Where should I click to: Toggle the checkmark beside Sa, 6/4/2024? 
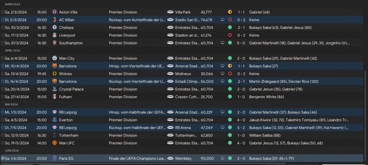pyautogui.click(x=3, y=58)
